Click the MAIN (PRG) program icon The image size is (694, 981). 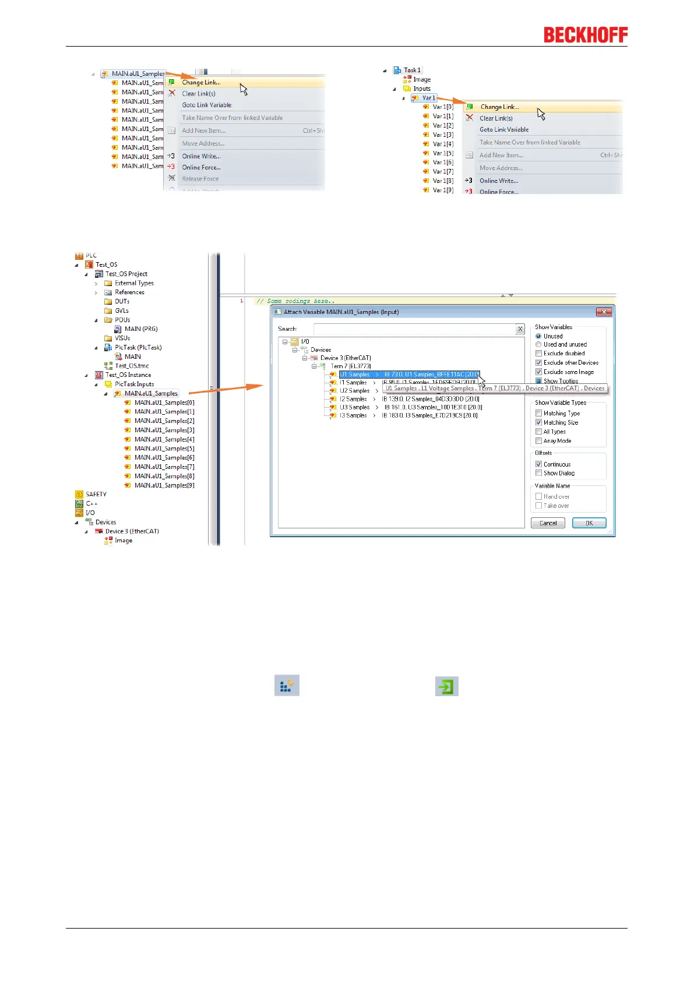pos(118,329)
